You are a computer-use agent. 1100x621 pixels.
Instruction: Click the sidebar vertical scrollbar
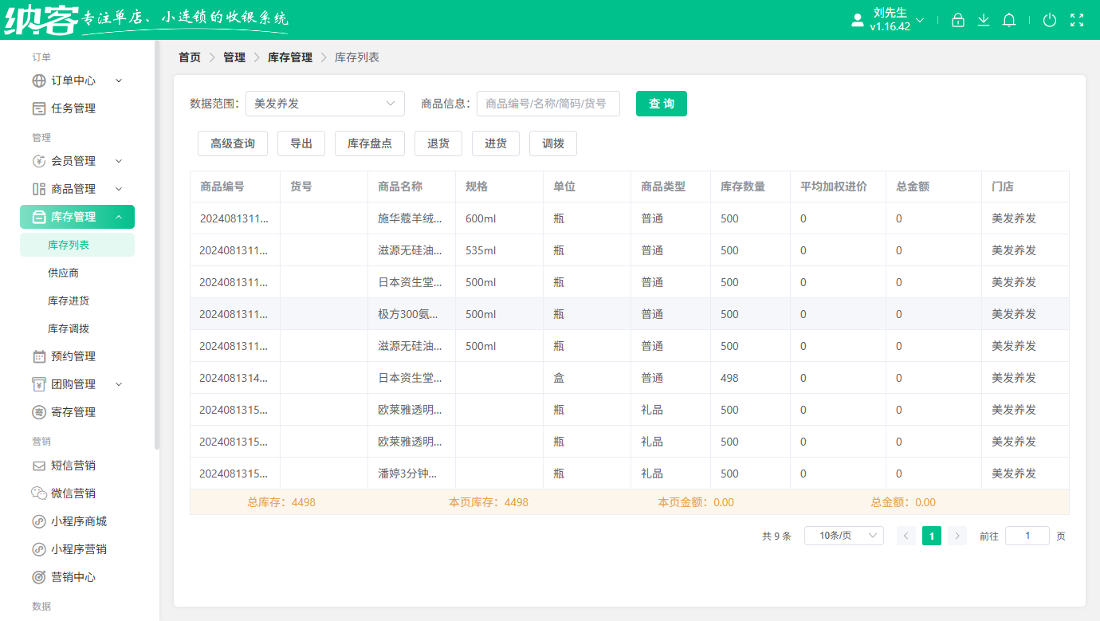[157, 246]
